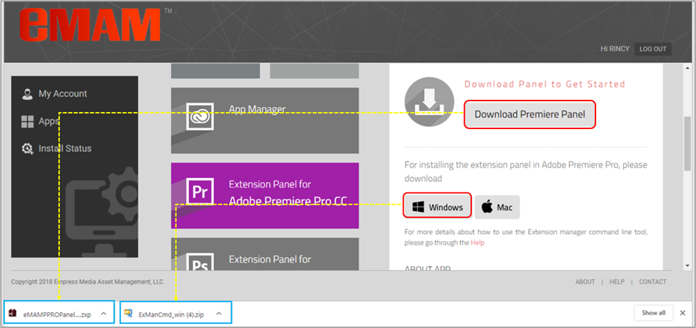Expand options for ExManCmd_win zip download
The width and height of the screenshot is (696, 328).
(x=219, y=314)
